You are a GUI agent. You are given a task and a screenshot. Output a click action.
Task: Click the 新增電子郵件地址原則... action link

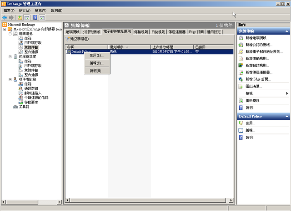coord(264,52)
